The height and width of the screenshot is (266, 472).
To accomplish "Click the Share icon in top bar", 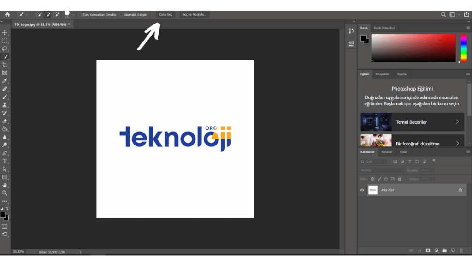I will (466, 14).
